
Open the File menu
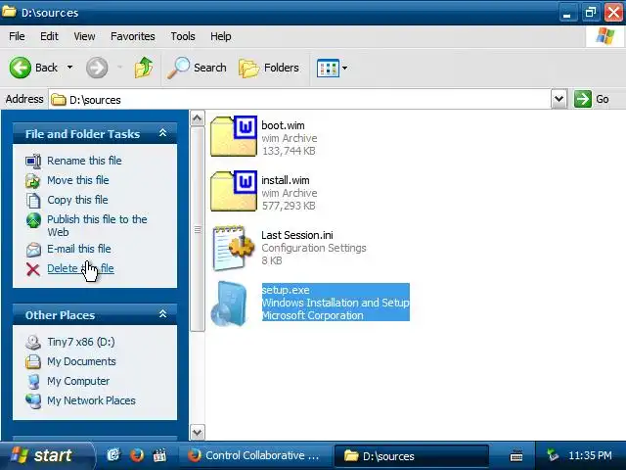tap(17, 36)
